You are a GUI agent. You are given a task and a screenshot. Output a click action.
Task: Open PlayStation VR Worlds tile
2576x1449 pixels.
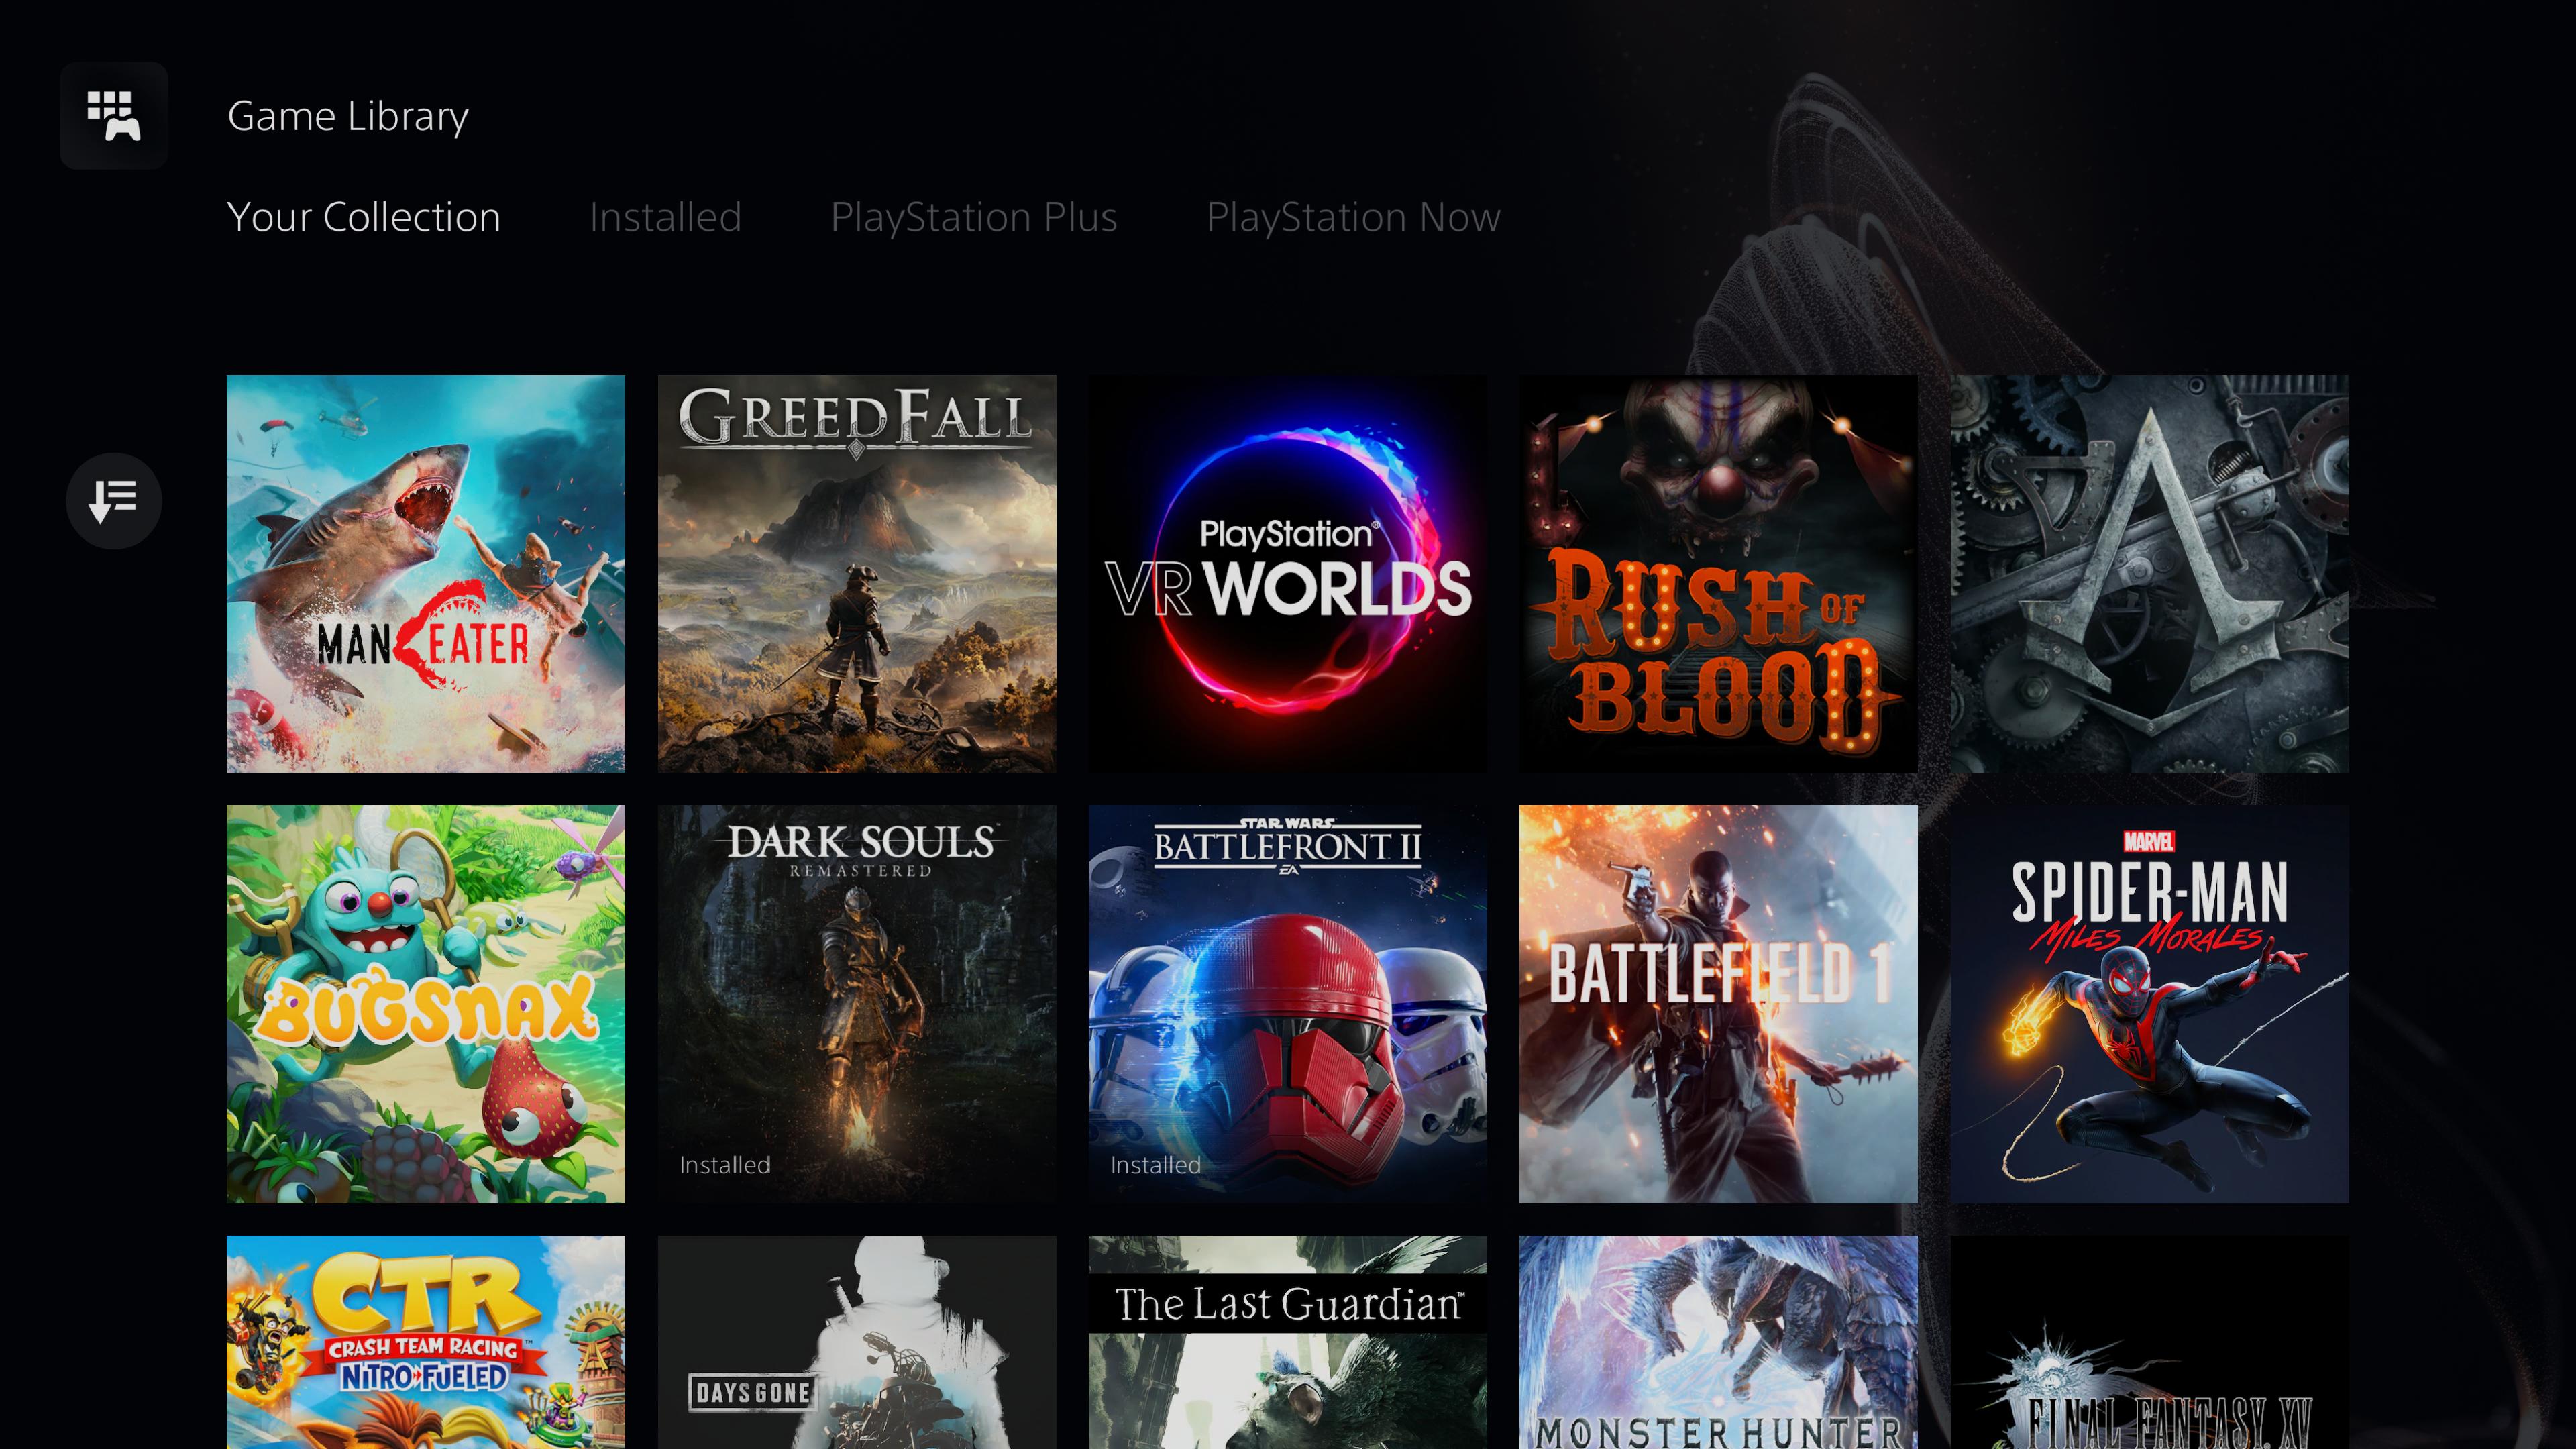[1288, 575]
